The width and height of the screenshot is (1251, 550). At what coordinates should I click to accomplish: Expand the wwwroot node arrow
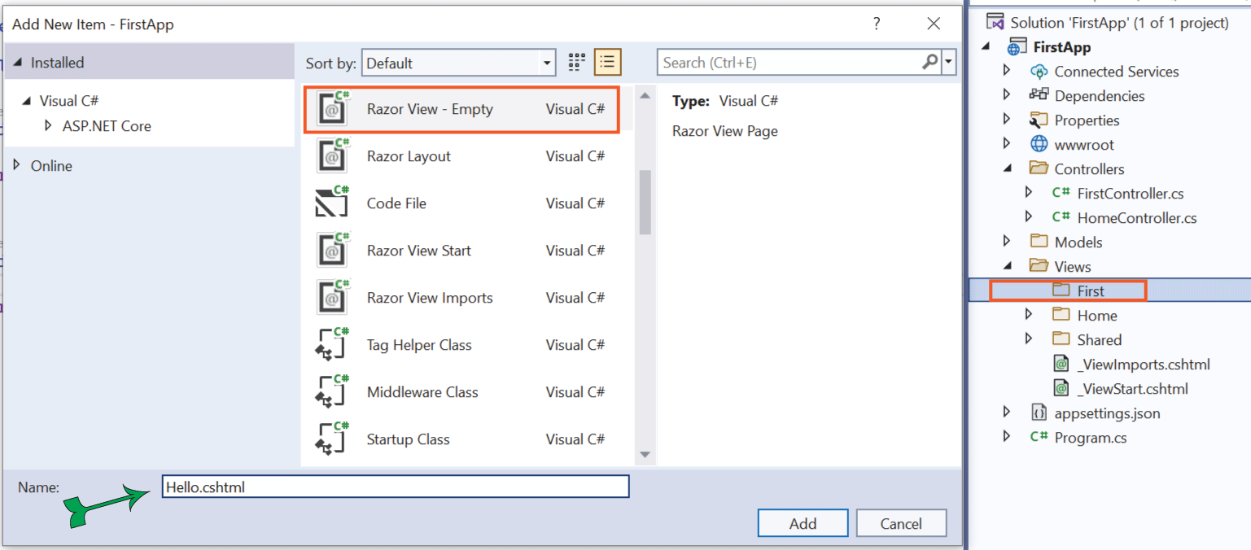click(1007, 144)
